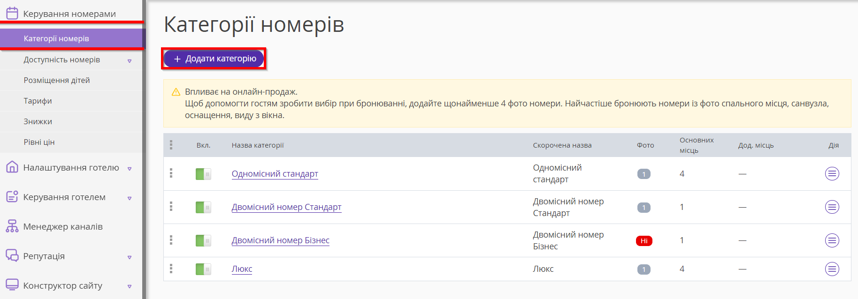Disable Двомісний номер Бізнес category switch
This screenshot has width=858, height=299.
203,240
